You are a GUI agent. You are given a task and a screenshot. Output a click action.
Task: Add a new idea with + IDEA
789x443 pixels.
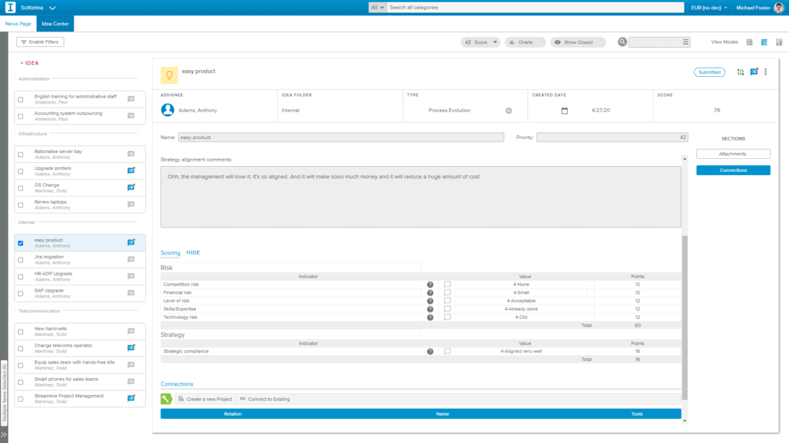(30, 63)
